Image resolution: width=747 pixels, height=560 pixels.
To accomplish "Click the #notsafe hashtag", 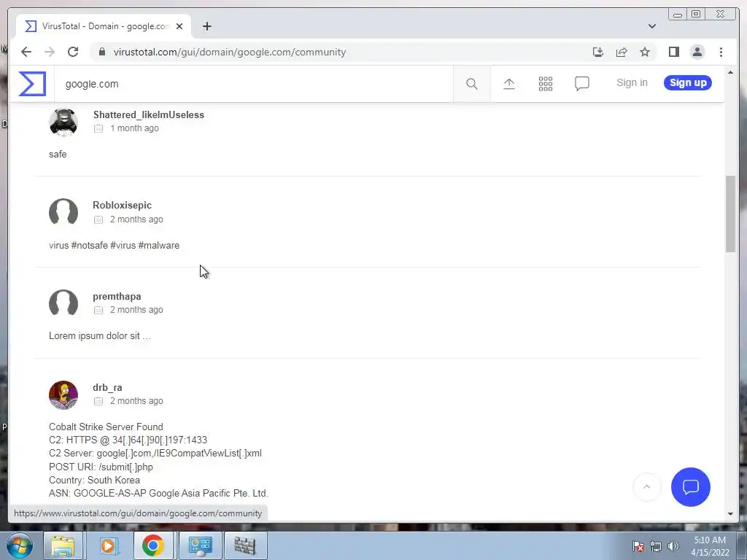I will 90,245.
